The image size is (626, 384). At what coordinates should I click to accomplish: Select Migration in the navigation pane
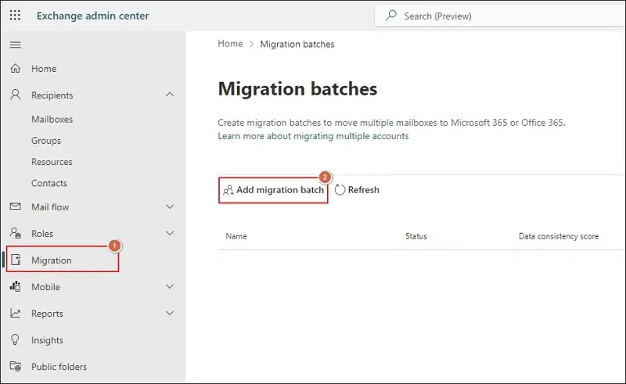52,260
